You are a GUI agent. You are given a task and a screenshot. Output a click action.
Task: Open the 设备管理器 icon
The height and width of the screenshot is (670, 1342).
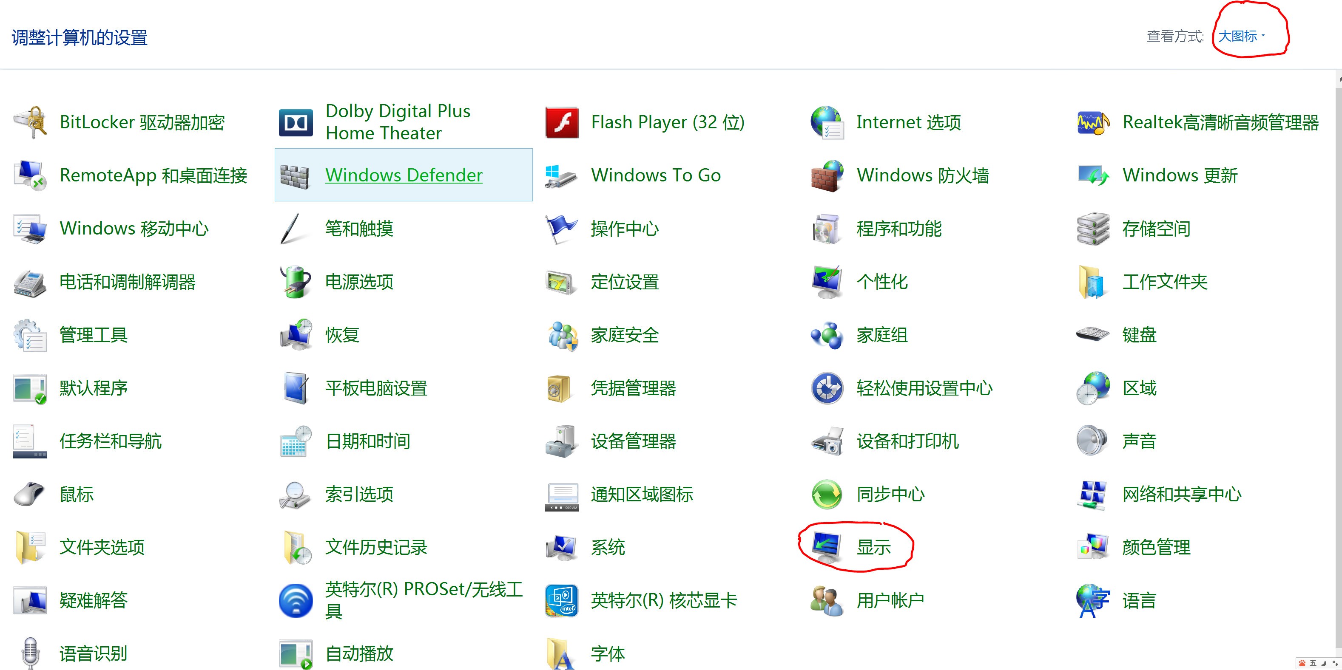tap(562, 441)
